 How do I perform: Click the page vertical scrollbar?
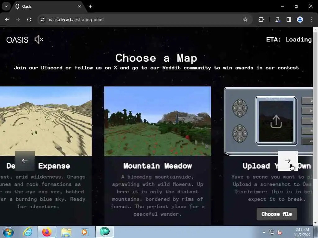point(316,105)
